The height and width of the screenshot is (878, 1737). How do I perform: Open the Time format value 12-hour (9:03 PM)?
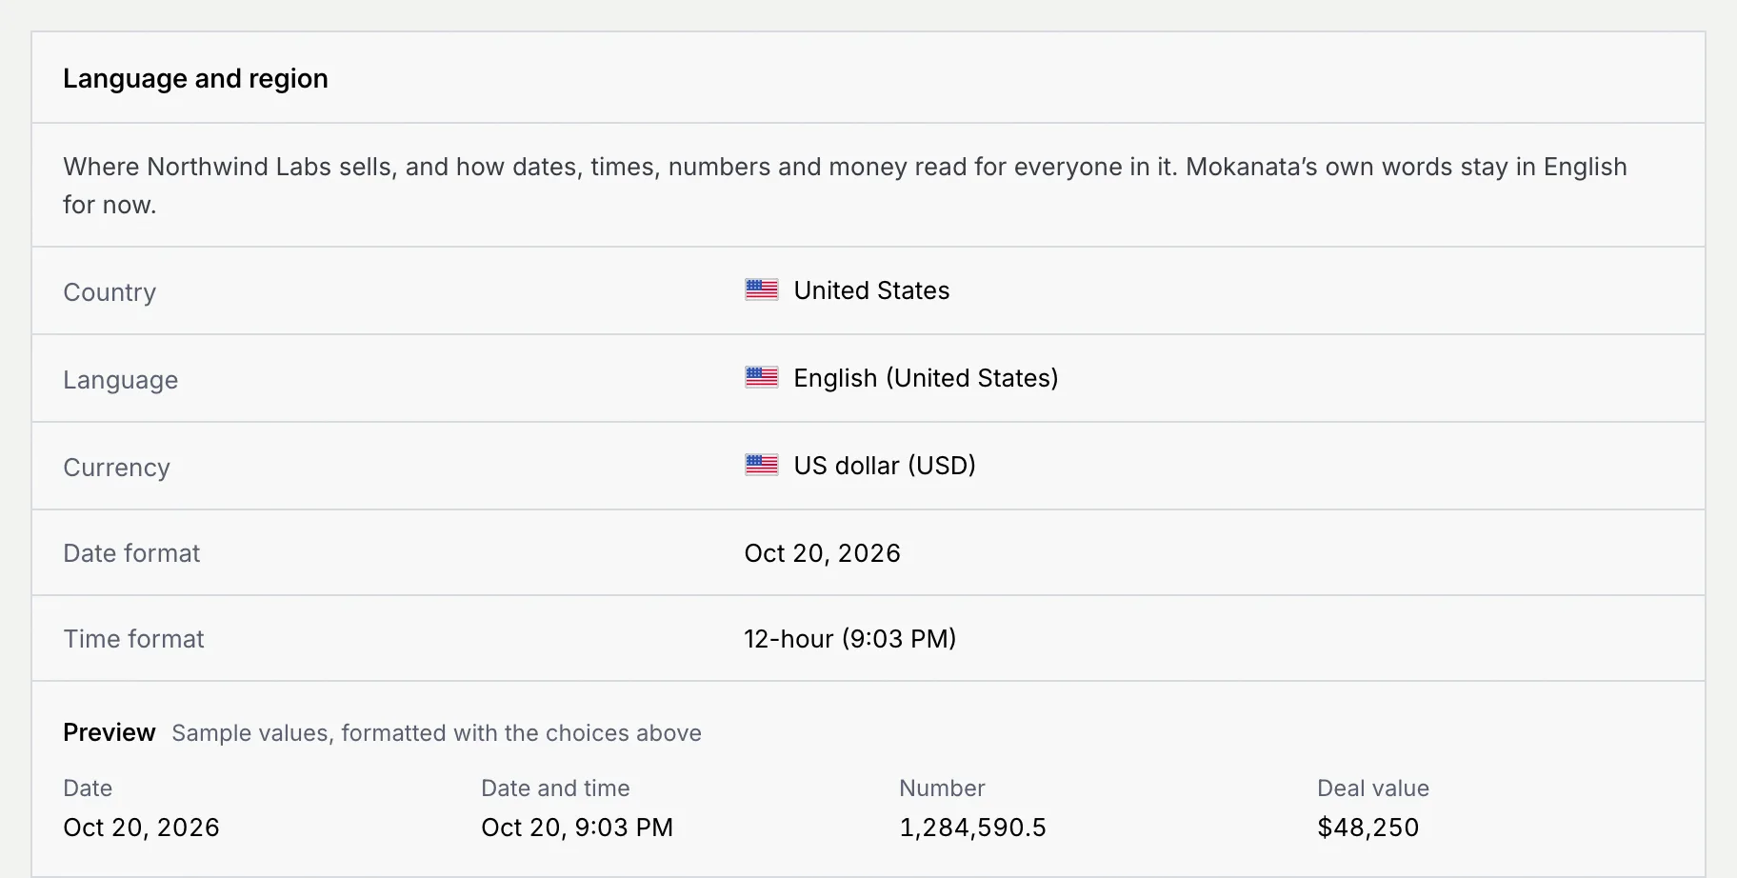[849, 639]
